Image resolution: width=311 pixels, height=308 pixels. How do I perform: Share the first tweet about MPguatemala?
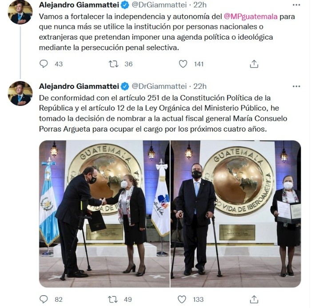point(254,64)
